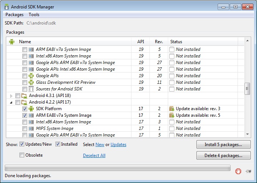Click the Sources for Android SDK icon

(x=31, y=89)
